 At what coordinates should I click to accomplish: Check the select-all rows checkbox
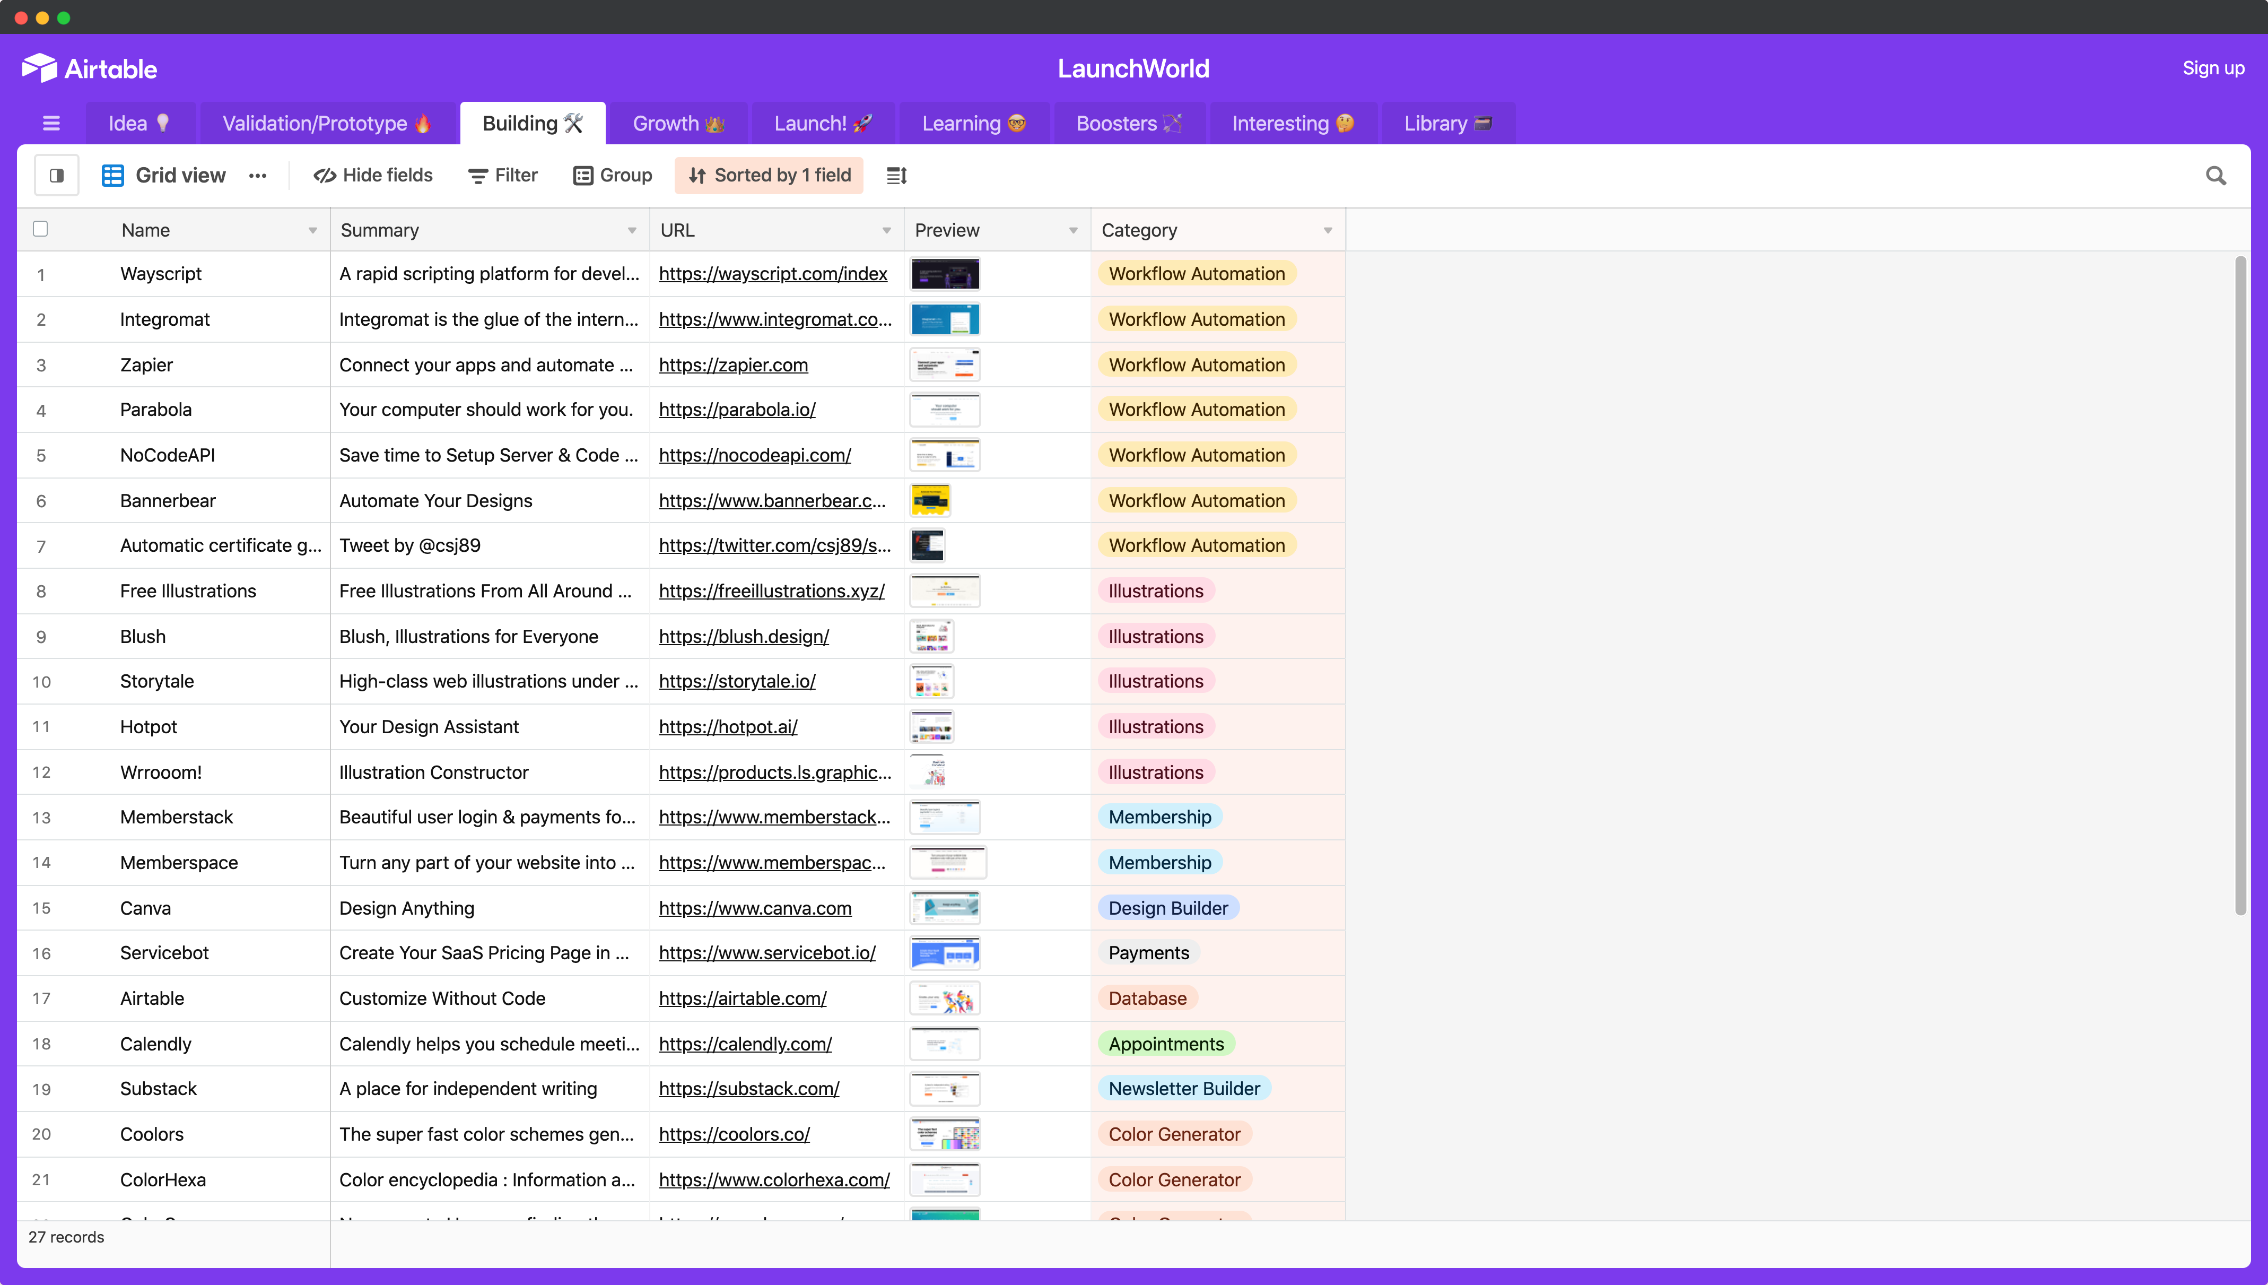click(40, 229)
